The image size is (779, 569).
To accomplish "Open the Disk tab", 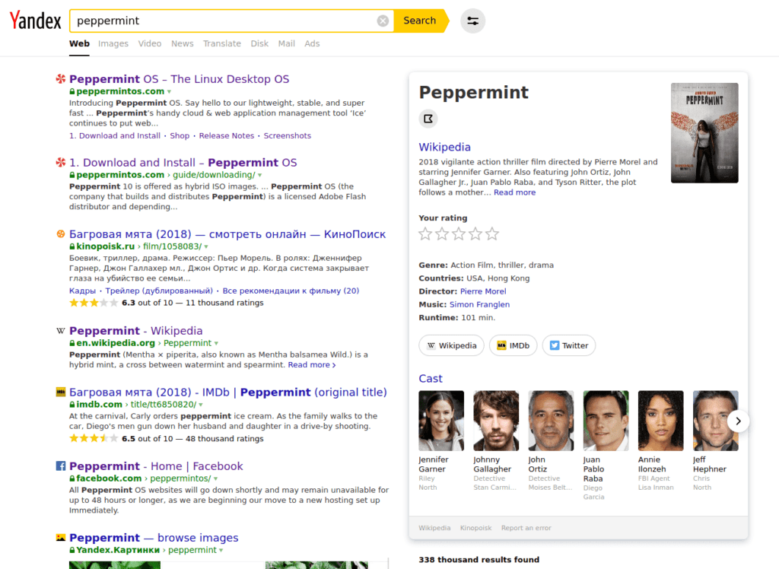I will click(259, 43).
